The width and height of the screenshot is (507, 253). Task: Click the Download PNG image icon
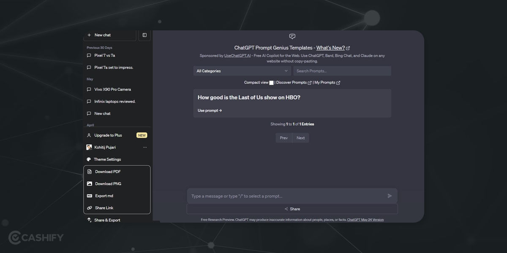[90, 184]
